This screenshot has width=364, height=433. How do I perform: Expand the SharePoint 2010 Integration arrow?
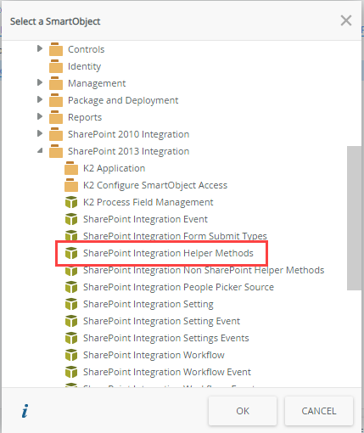(40, 133)
